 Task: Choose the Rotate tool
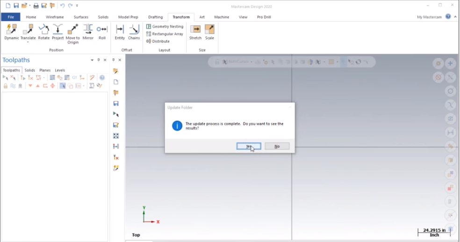coord(44,32)
